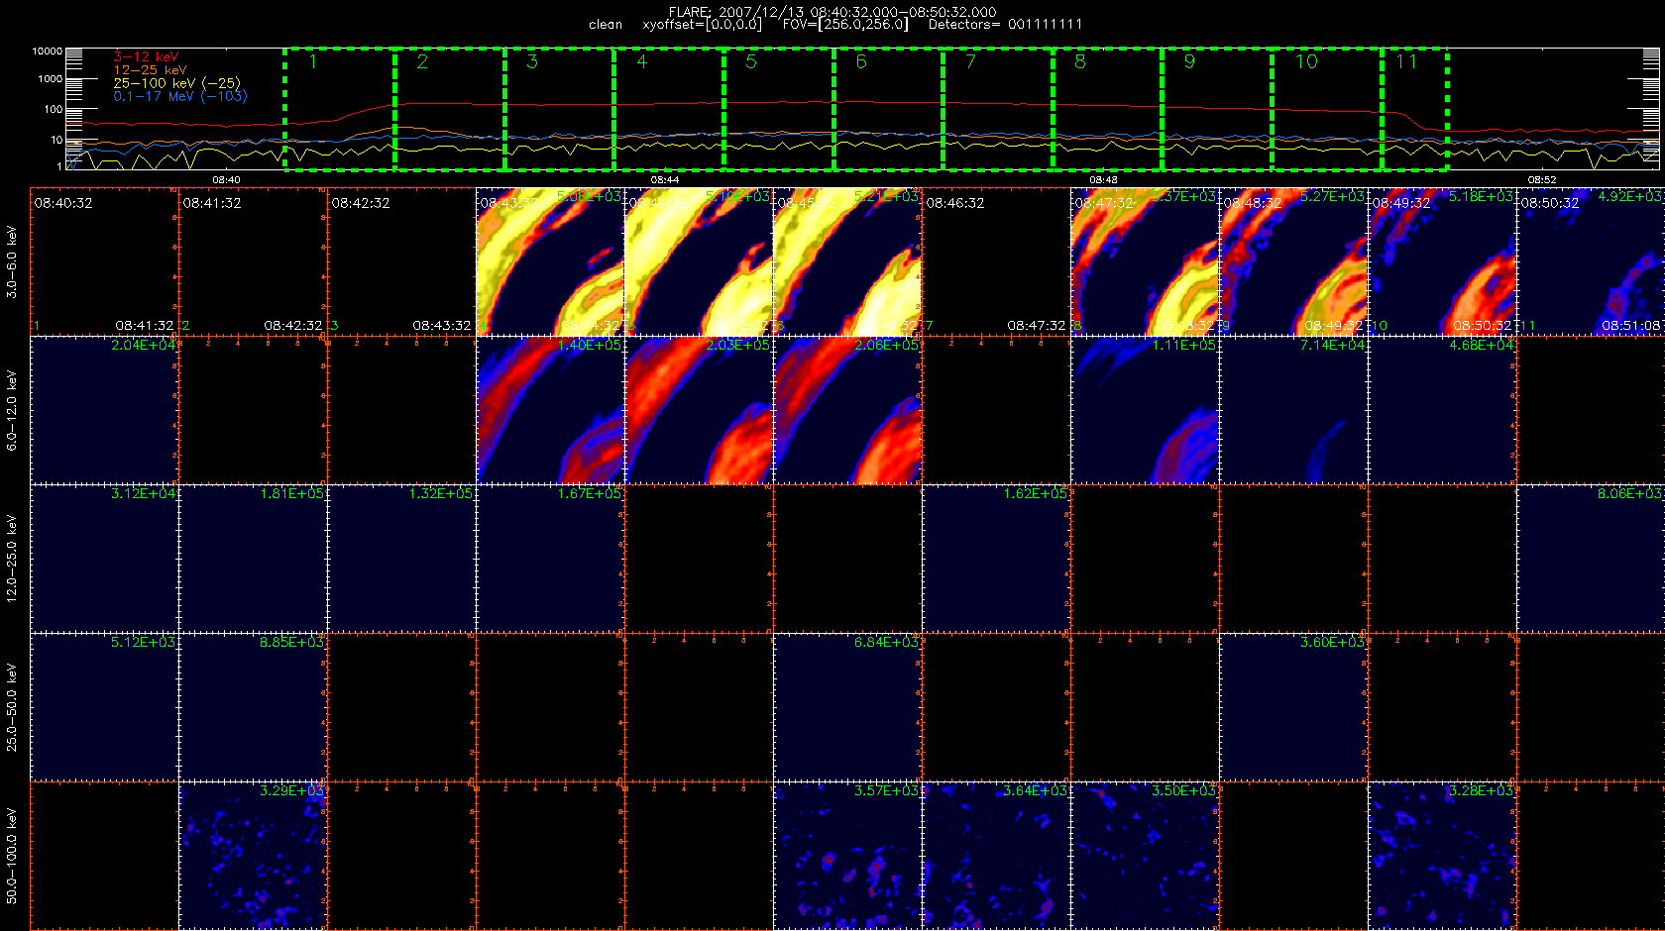
Task: Click the '10000' y-axis tick label
Action: [x=47, y=51]
